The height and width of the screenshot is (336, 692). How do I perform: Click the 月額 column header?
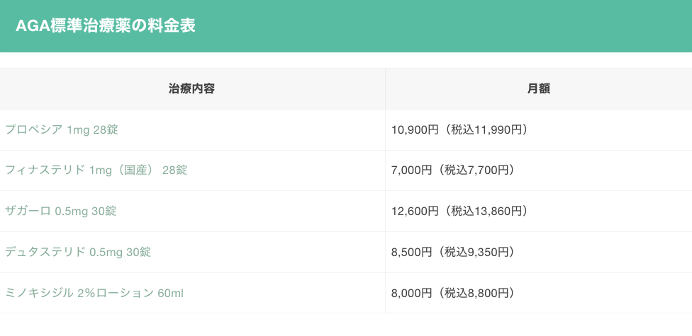(539, 89)
